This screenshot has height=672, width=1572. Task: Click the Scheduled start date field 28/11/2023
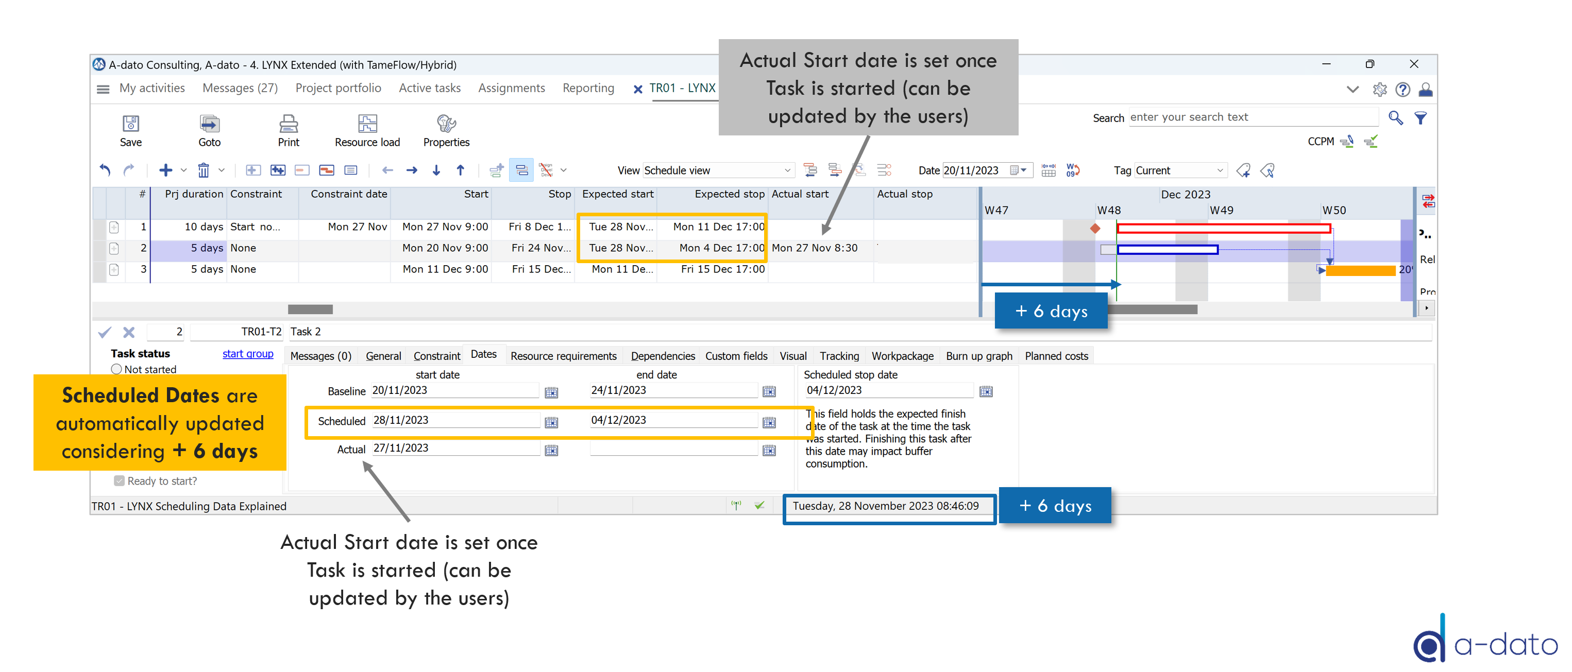455,420
